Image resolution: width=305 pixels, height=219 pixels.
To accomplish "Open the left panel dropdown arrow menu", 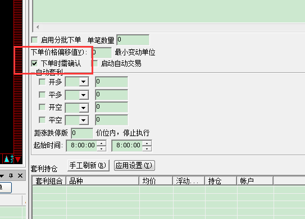I will pyautogui.click(x=2, y=176).
